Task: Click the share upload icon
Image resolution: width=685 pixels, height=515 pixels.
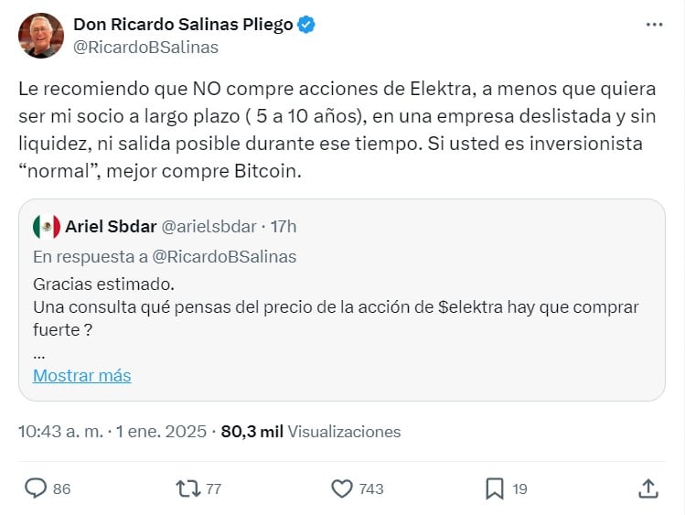Action: tap(648, 488)
